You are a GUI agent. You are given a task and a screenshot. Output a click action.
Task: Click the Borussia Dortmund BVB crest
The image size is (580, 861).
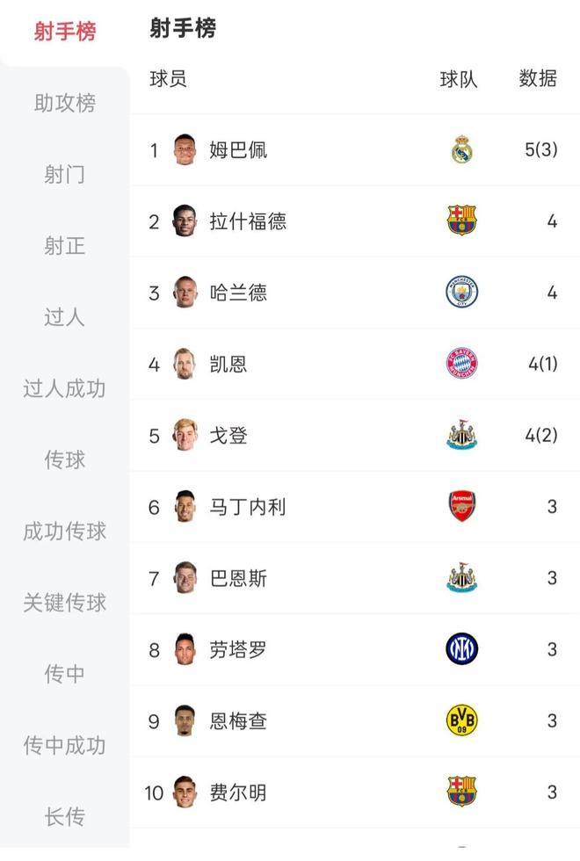(462, 721)
